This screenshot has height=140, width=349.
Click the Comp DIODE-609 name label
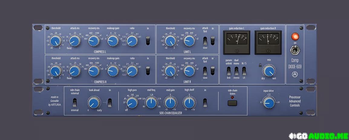point(295,63)
